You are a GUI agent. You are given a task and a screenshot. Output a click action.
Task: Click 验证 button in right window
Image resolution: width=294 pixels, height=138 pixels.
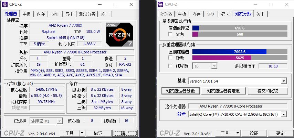pyautogui.click(x=254, y=133)
